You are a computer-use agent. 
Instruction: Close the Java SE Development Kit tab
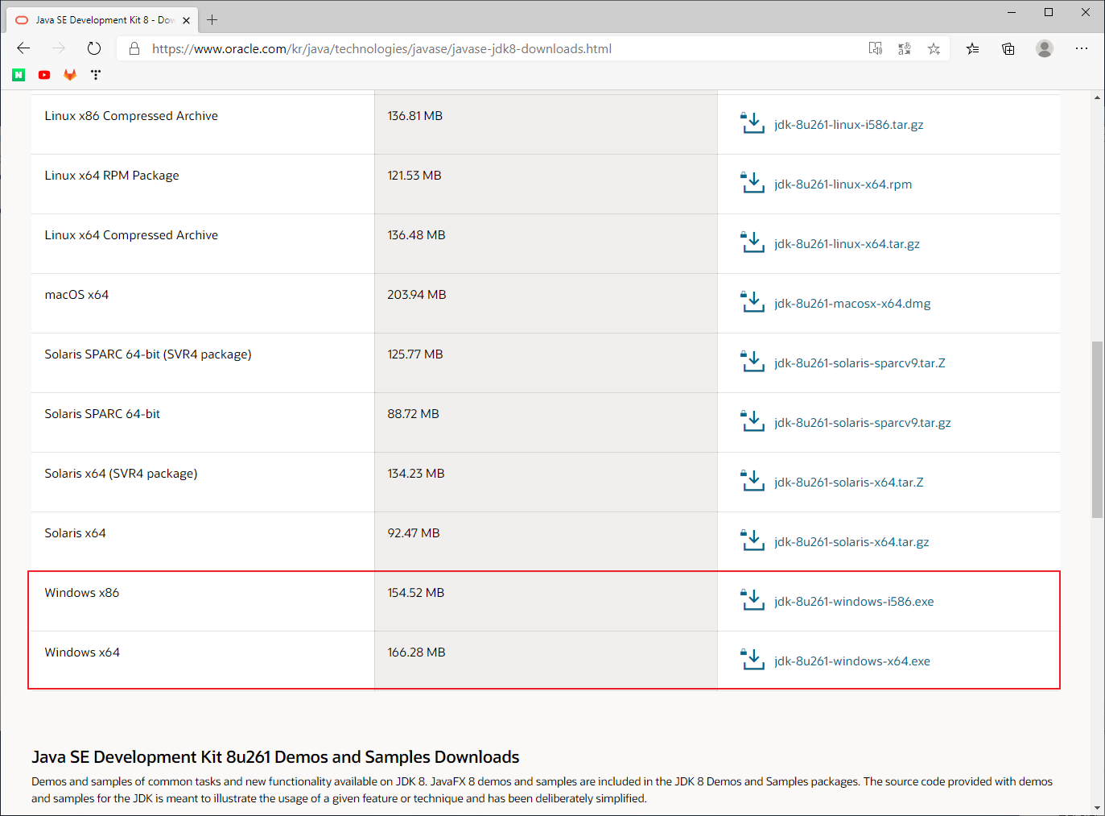click(186, 20)
